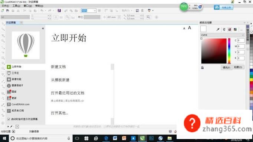Collapse the welcome sidebar with double chevron
Image resolution: width=253 pixels, height=142 pixels.
(x=43, y=29)
